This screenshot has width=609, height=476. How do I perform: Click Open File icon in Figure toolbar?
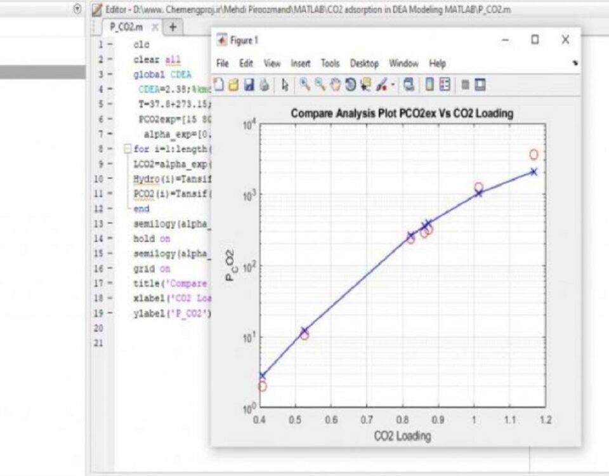233,84
